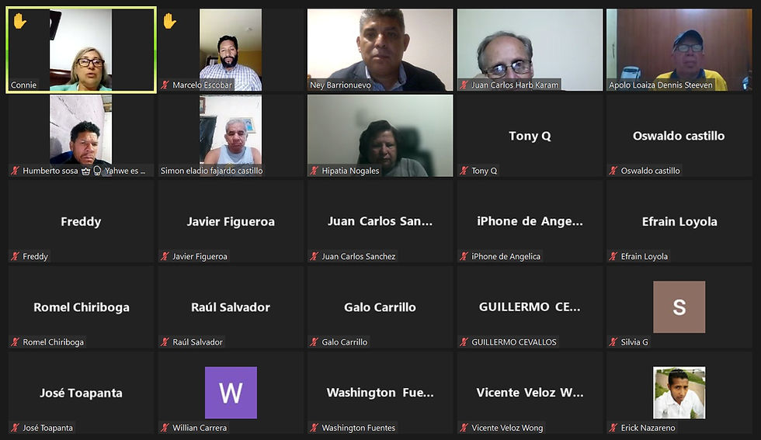
Task: Click muted mic icon beside José Toapanta
Action: coord(16,428)
